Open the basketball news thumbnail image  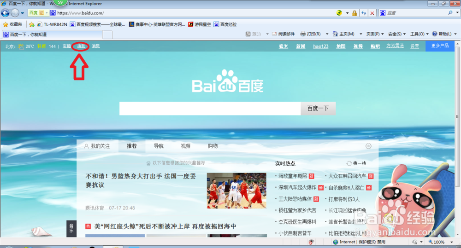click(236, 190)
